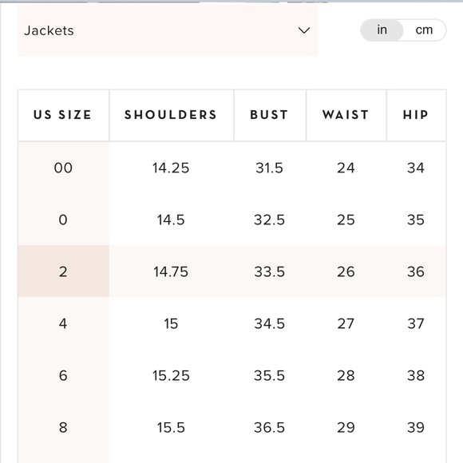The height and width of the screenshot is (463, 463).
Task: Select highlighted size 2 cell
Action: click(x=63, y=271)
